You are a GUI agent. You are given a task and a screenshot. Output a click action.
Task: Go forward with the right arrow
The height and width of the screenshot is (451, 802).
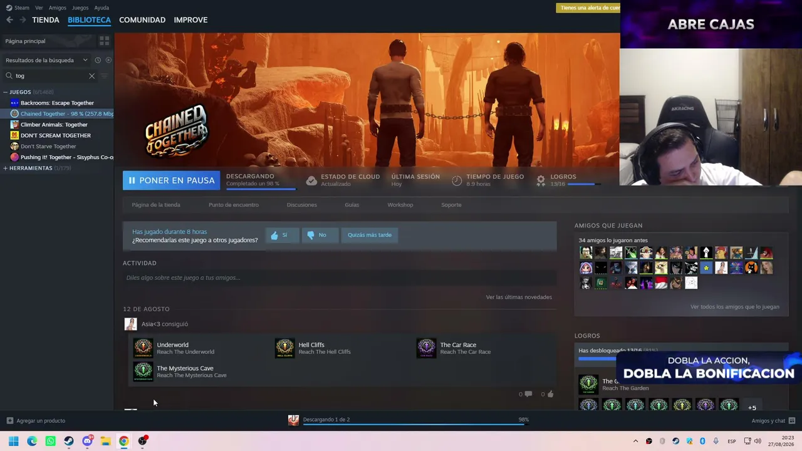23,20
